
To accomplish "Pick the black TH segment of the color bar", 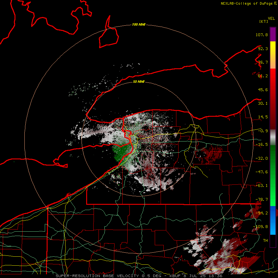I will tap(273, 241).
